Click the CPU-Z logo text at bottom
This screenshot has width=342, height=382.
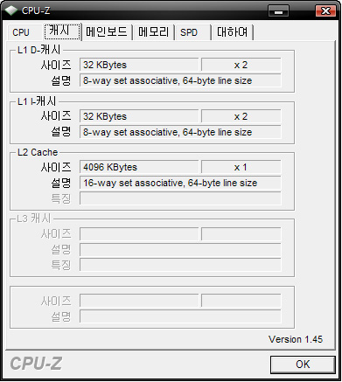[36, 364]
